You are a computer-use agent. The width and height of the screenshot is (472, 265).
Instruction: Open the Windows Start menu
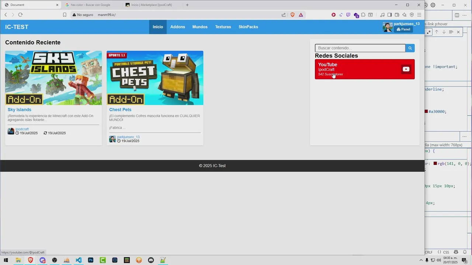[6, 260]
